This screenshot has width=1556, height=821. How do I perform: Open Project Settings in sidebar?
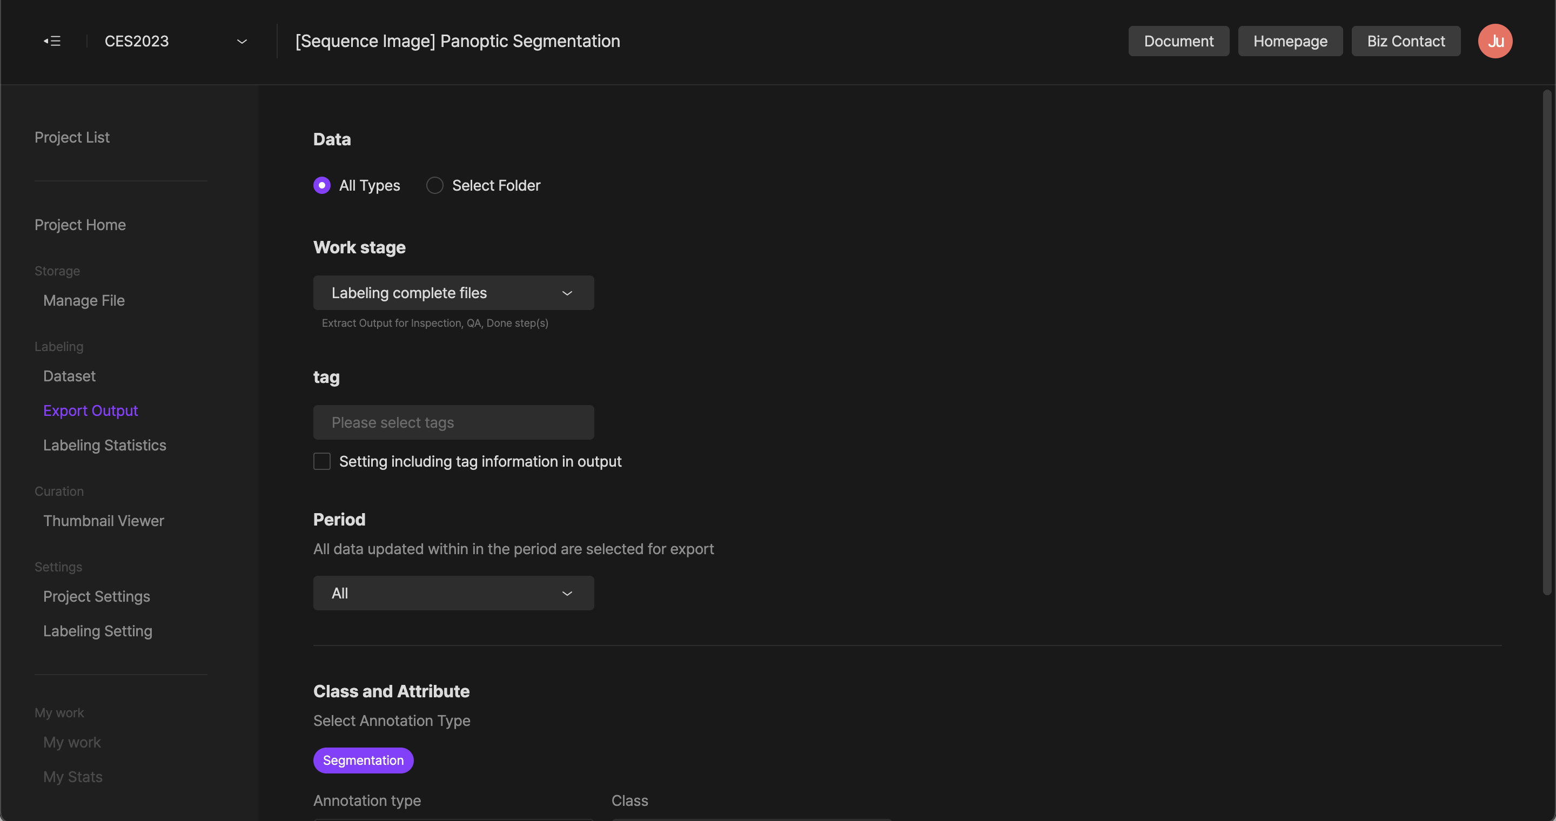[x=97, y=596]
